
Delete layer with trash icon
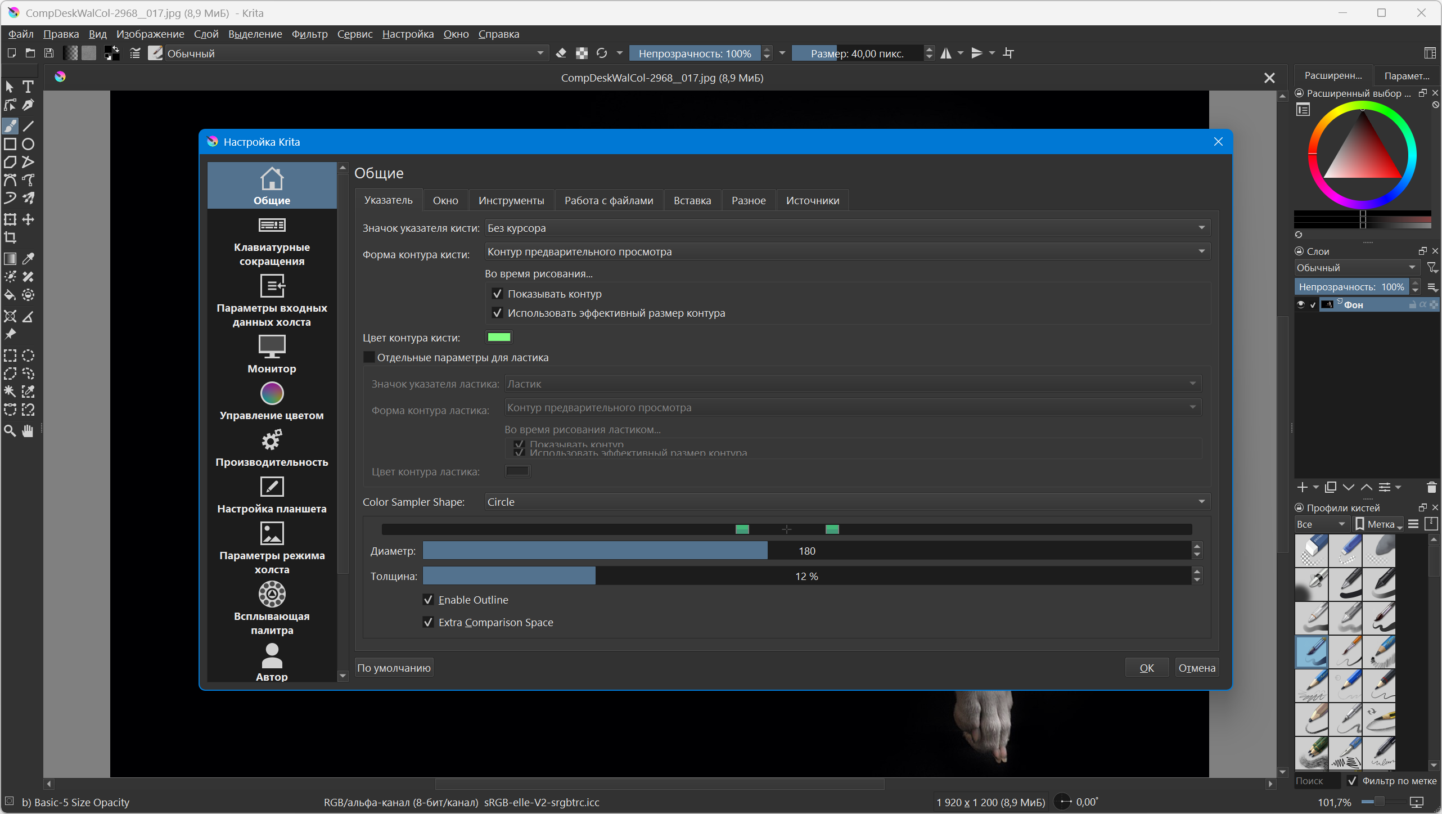tap(1432, 487)
